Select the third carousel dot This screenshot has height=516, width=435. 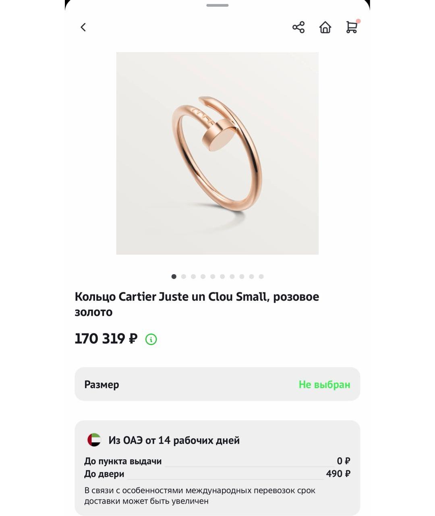coord(193,277)
